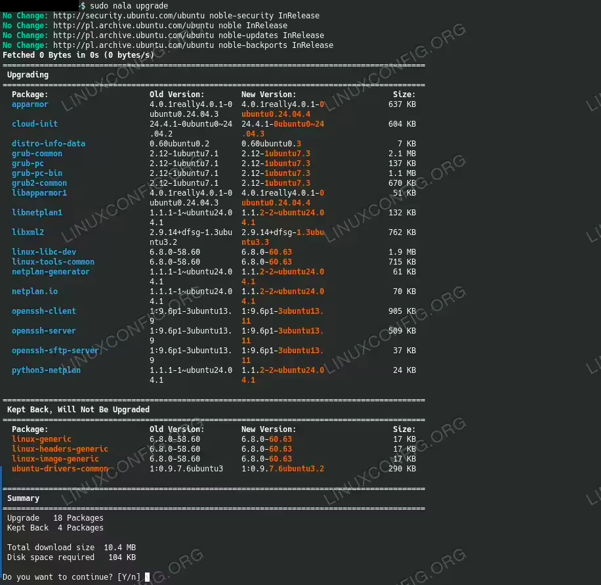601x585 pixels.
Task: Click the distro-info-data package name
Action: point(49,144)
